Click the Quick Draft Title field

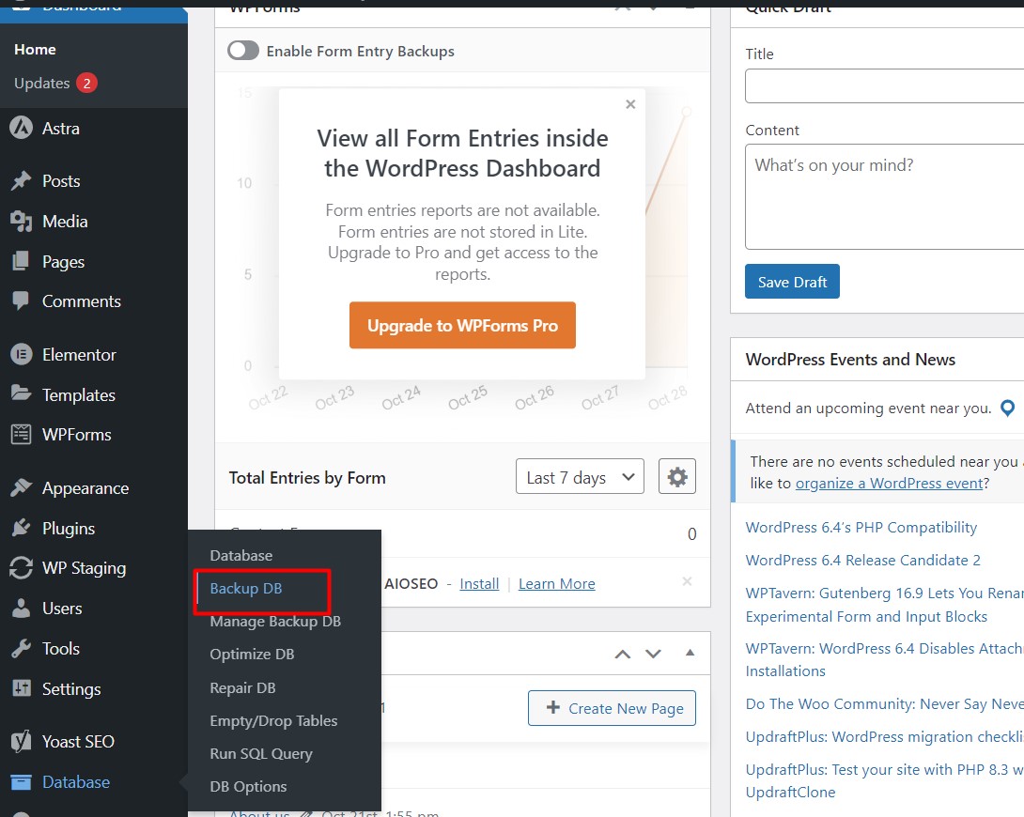(x=884, y=85)
